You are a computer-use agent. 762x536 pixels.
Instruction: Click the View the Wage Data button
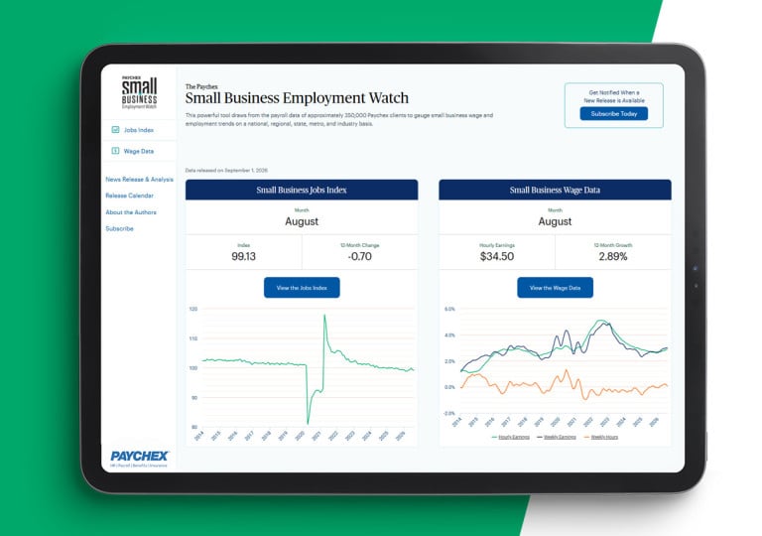click(555, 288)
